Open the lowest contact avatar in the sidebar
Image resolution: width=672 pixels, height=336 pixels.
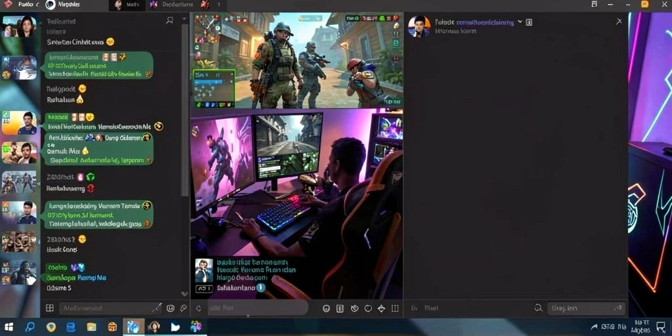(19, 272)
